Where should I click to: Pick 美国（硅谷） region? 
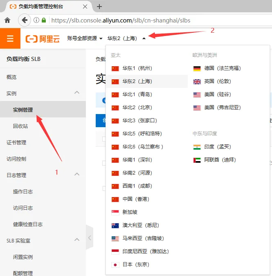[229, 94]
